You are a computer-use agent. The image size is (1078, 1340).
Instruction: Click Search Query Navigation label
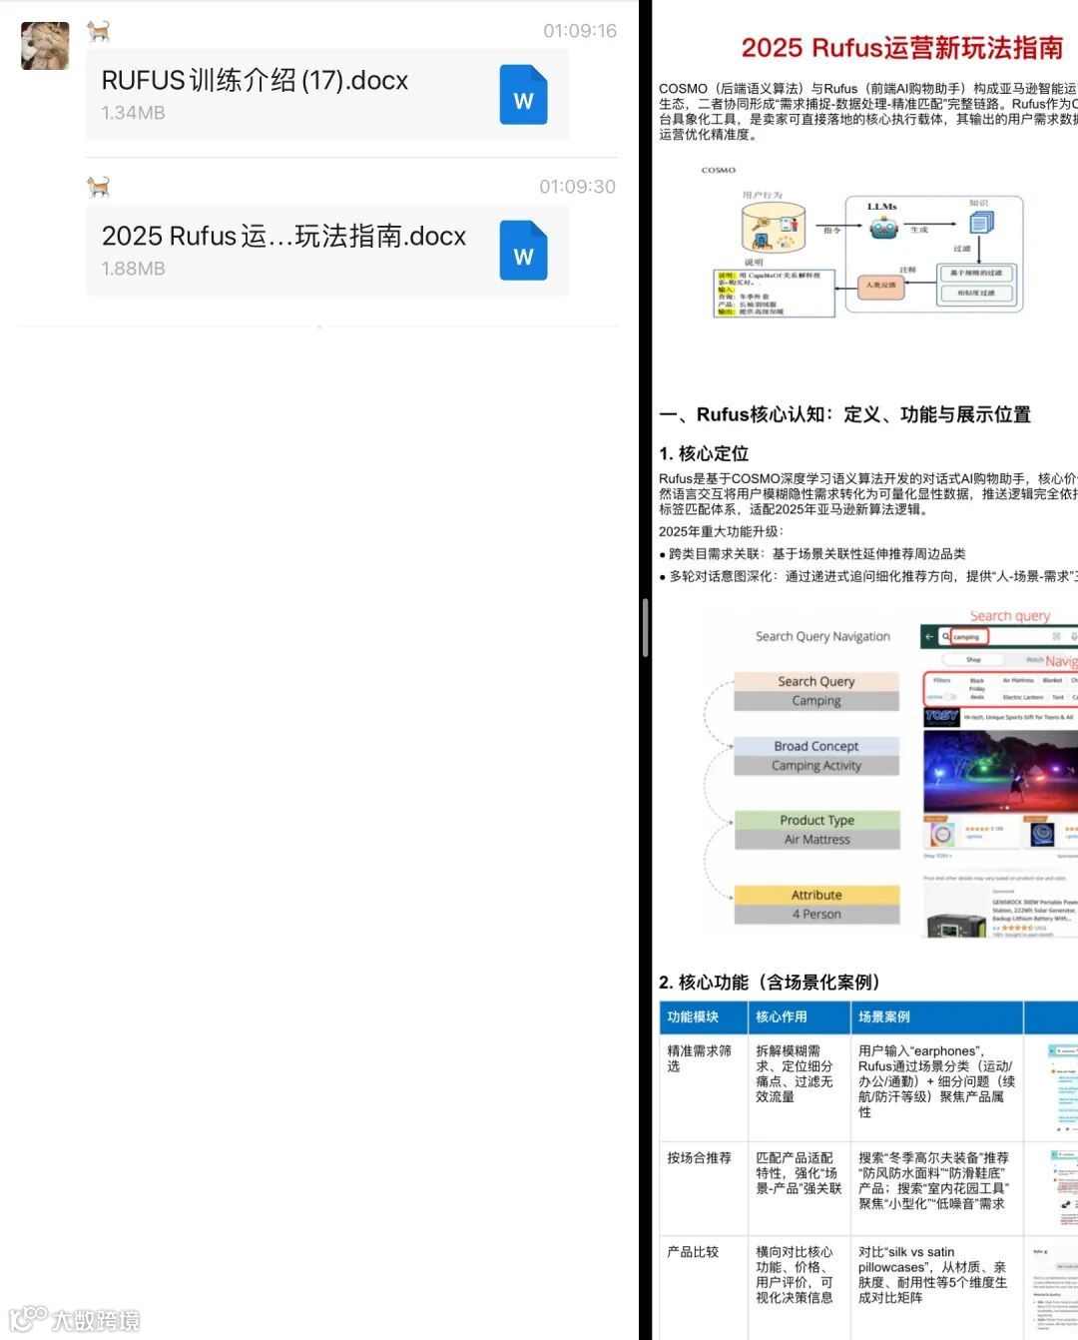pyautogui.click(x=822, y=636)
